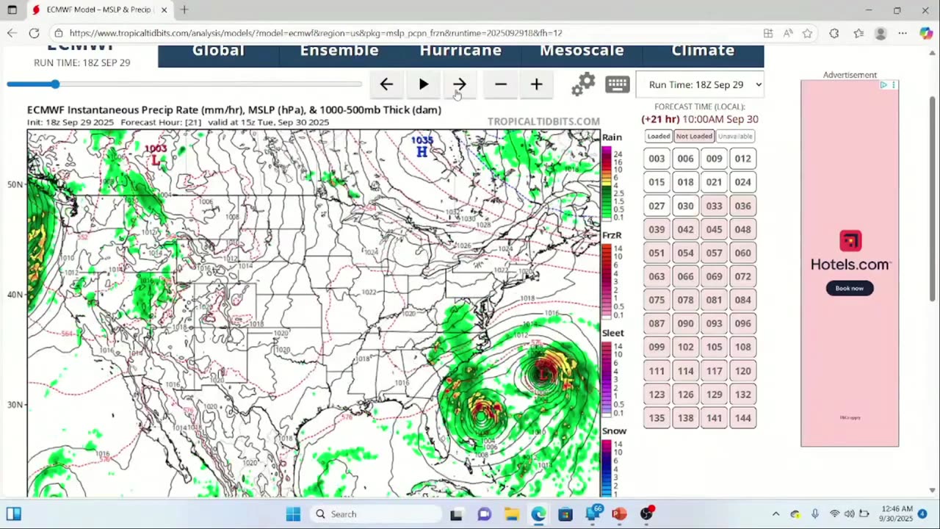Viewport: 940px width, 529px height.
Task: Open PowerPoint from taskbar
Action: (x=619, y=514)
